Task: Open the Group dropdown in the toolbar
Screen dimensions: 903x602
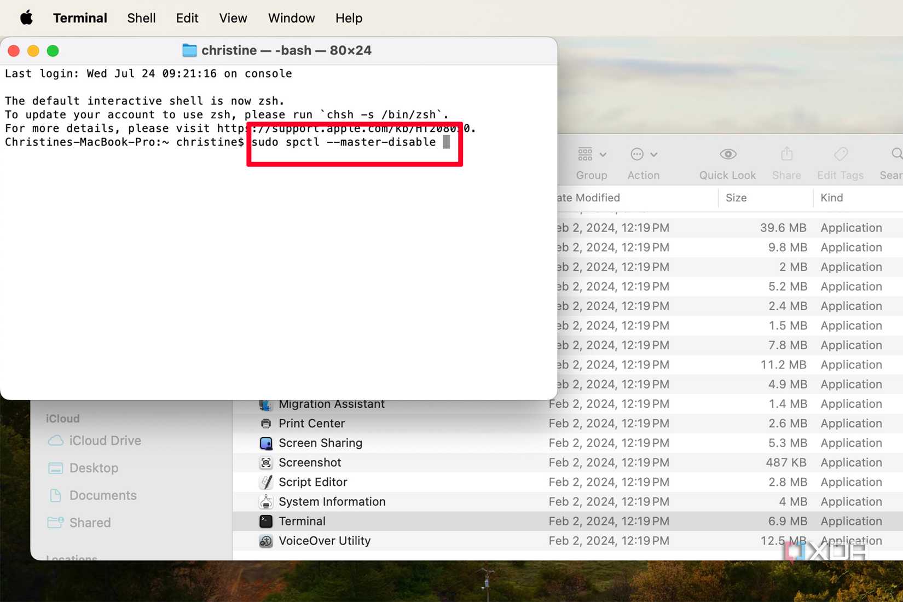Action: 592,154
